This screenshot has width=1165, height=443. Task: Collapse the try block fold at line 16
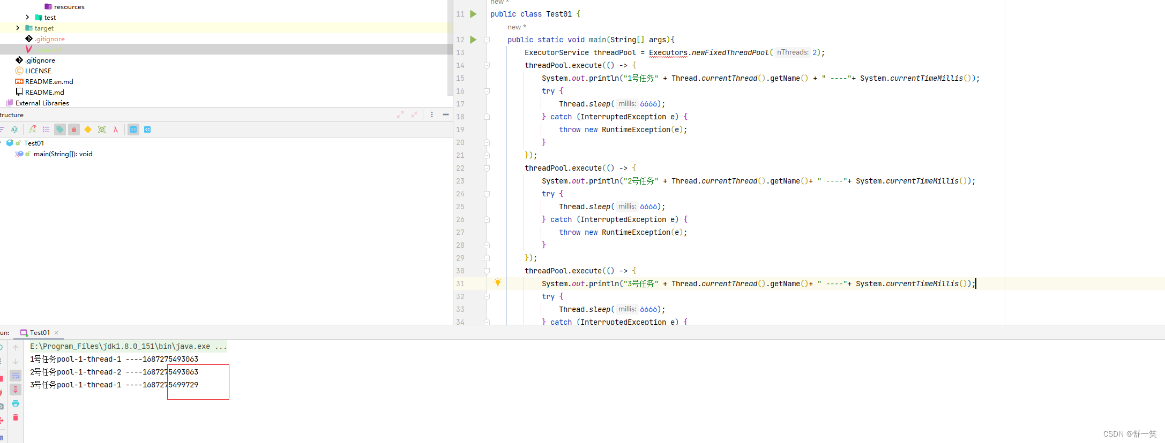pos(487,91)
